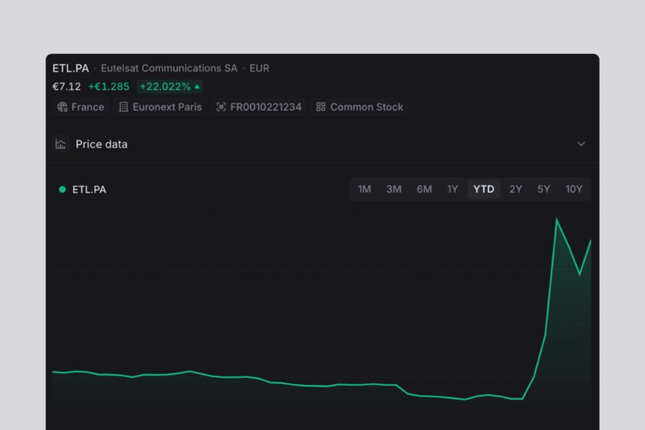Select the 5Y time range
This screenshot has height=430, width=645.
[544, 189]
